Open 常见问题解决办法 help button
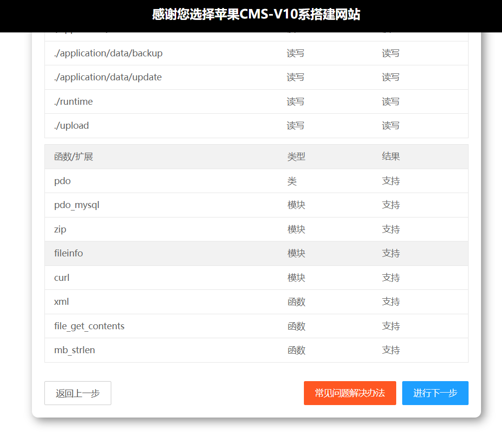502x434 pixels. [350, 393]
